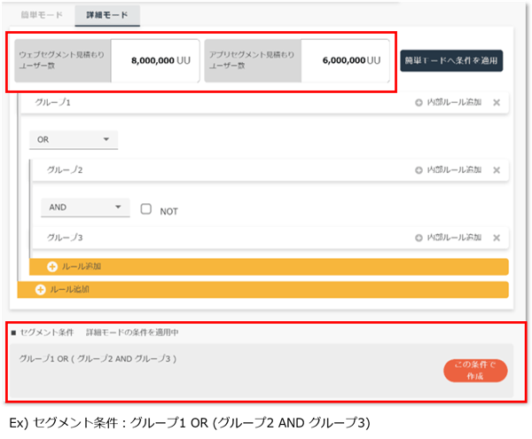Viewport: 532px width, 439px height.
Task: Remove グループ3 with its X icon
Action: coord(496,238)
